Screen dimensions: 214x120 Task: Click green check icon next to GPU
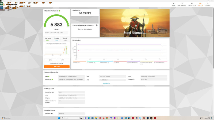(49, 77)
